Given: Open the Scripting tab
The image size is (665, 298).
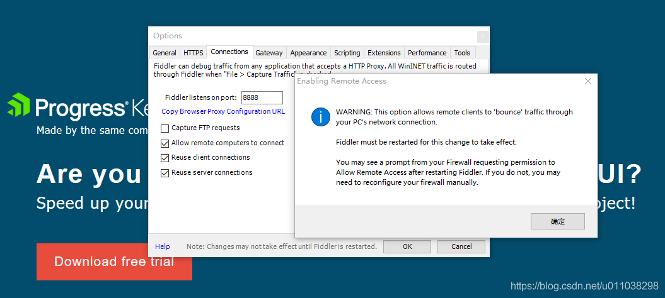Looking at the screenshot, I should point(347,53).
